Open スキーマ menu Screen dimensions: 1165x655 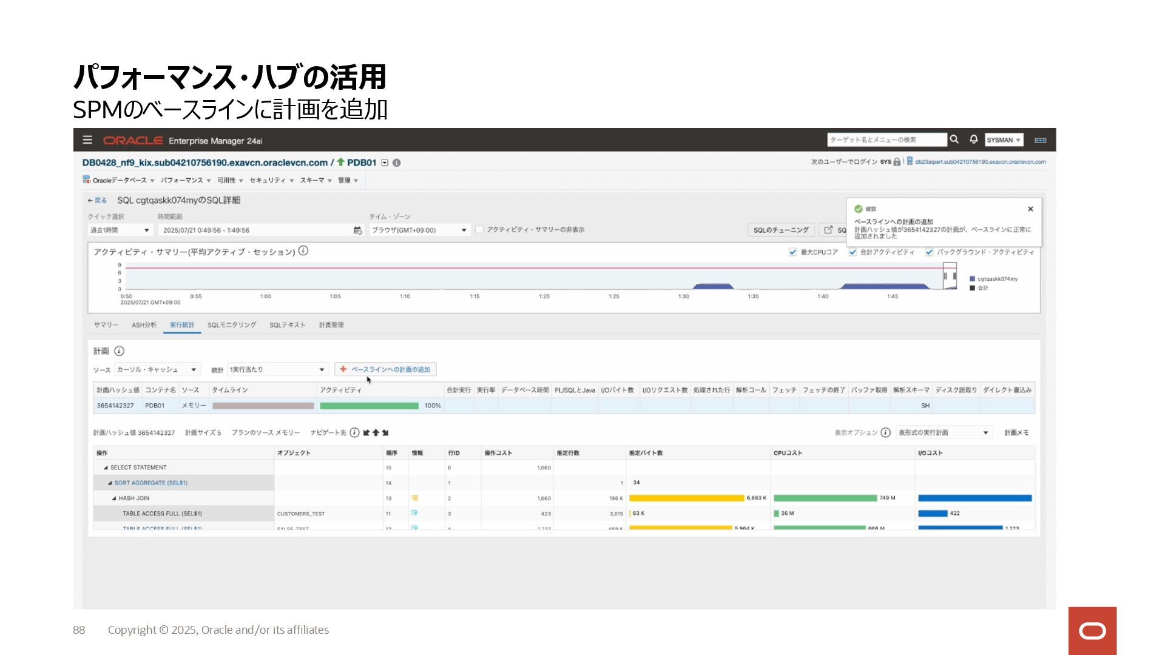[x=316, y=180]
